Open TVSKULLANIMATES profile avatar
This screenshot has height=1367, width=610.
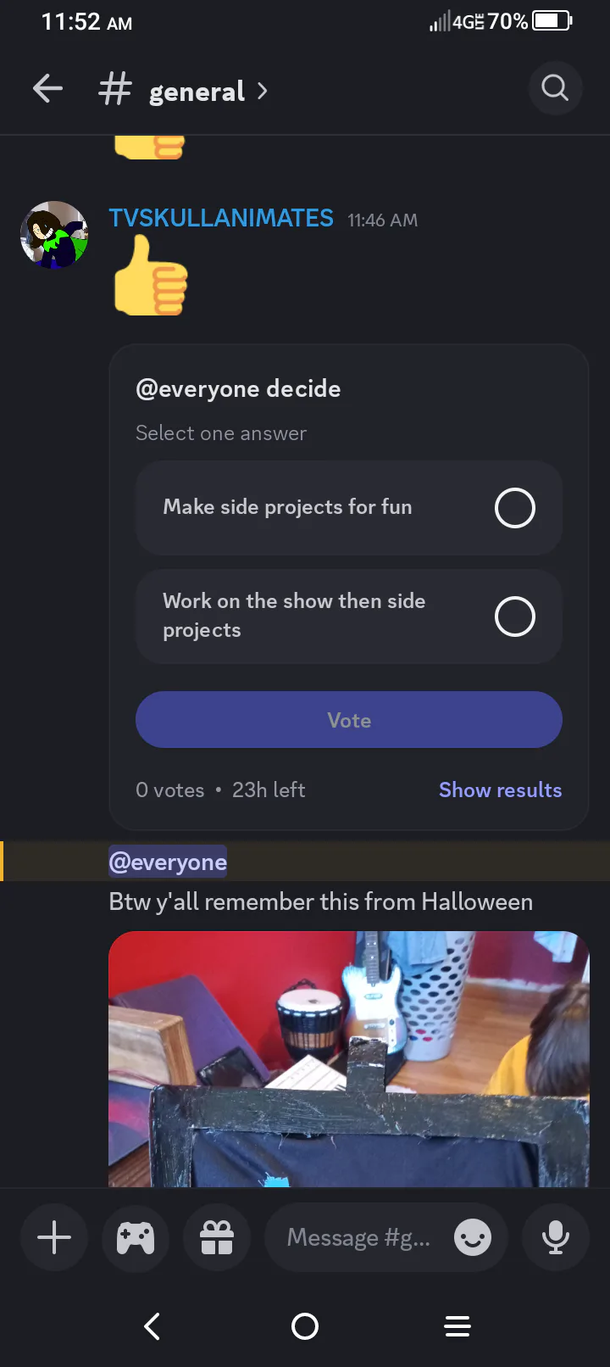click(54, 235)
